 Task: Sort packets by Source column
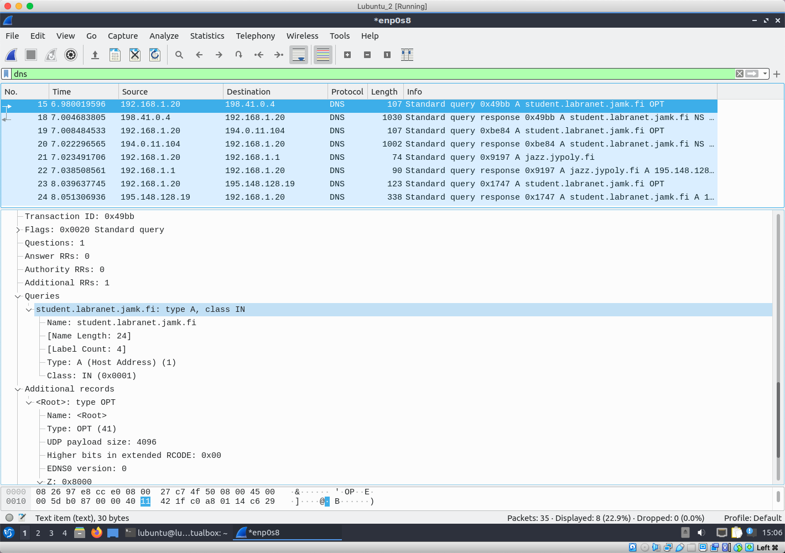tap(171, 92)
